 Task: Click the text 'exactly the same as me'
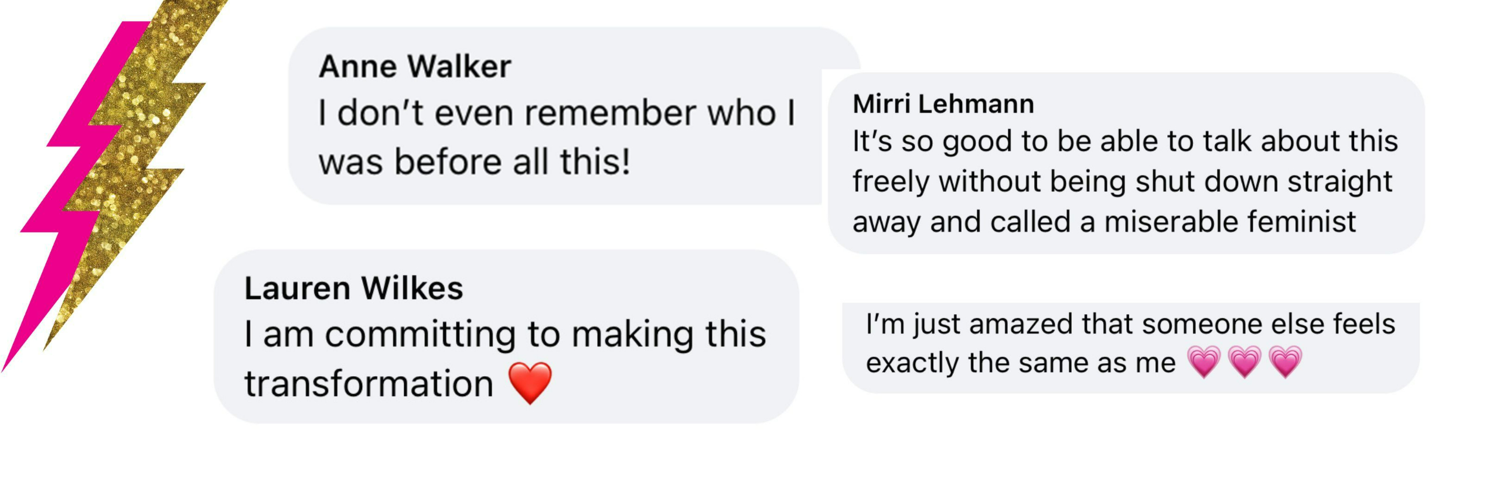1020,363
